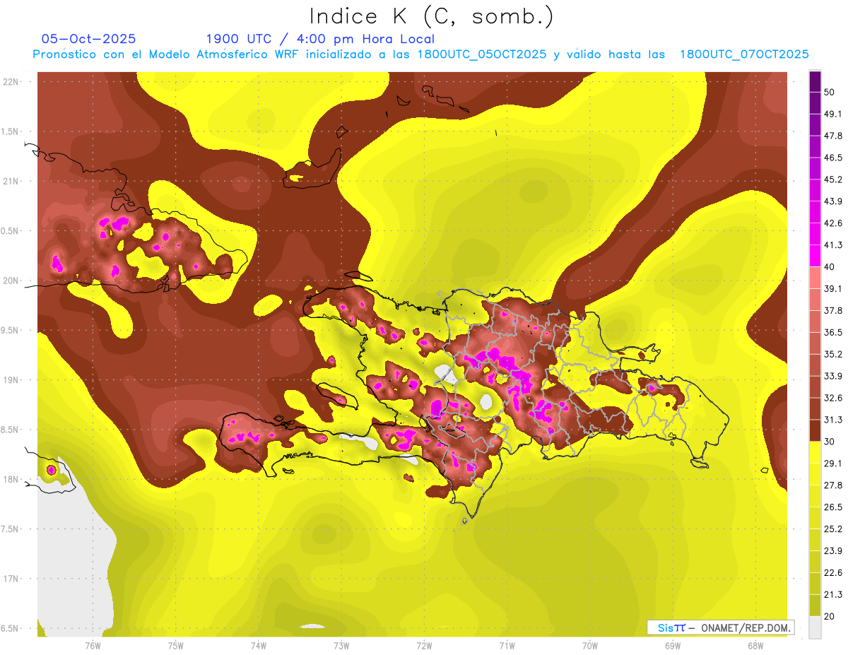
Task: Click the legend value label 29.1
Action: (x=833, y=463)
